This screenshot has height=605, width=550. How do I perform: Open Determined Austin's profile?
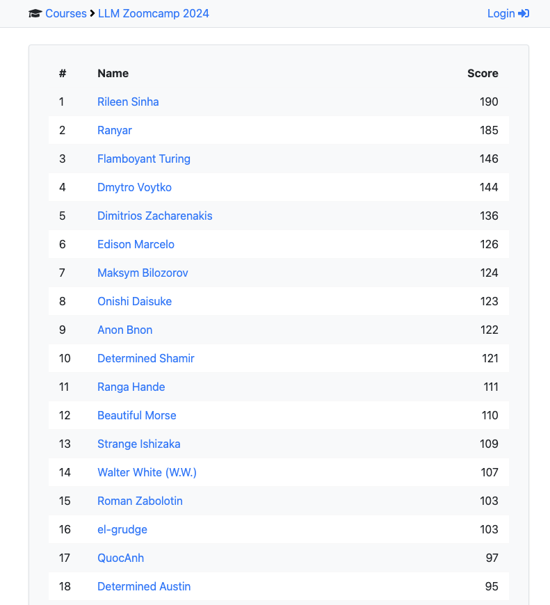(x=144, y=586)
